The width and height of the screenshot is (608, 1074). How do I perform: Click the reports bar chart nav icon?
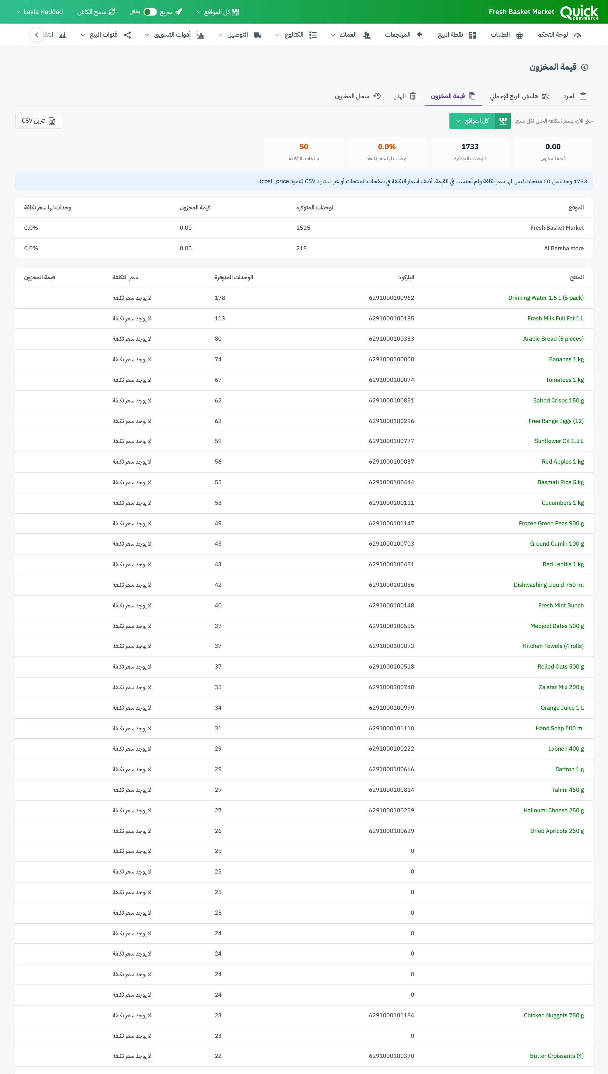(63, 35)
